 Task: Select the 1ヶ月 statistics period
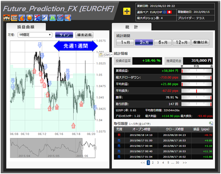(x=125, y=42)
